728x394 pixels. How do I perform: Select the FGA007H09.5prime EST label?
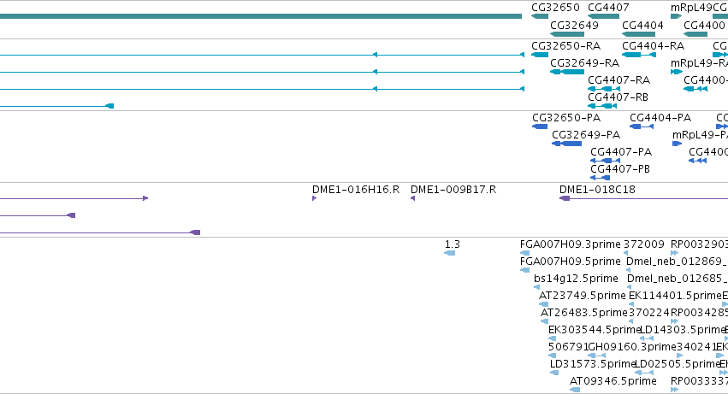point(570,262)
